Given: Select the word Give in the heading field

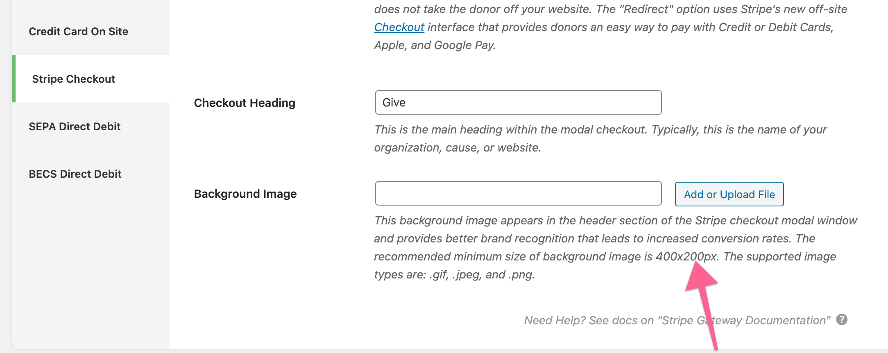Looking at the screenshot, I should (394, 102).
